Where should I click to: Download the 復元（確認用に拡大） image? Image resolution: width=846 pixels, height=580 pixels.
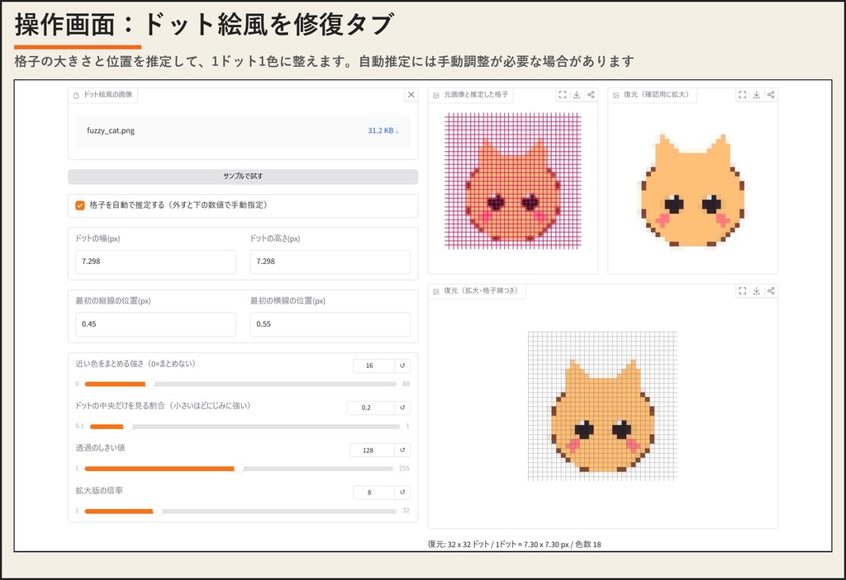point(757,95)
